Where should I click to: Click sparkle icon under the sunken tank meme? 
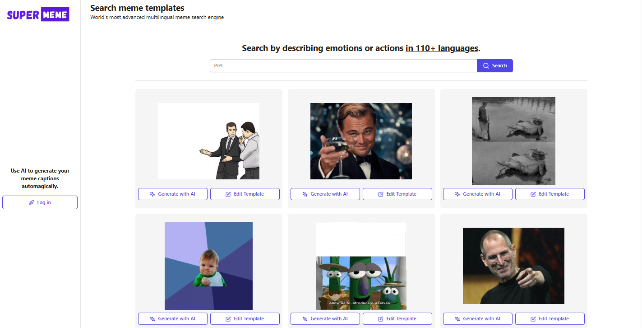[457, 194]
